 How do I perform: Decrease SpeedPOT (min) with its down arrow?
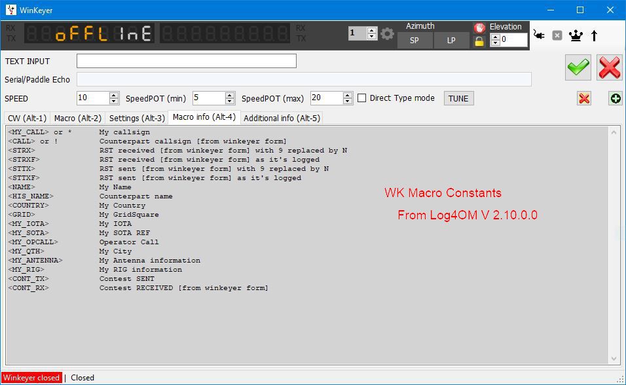(x=230, y=101)
